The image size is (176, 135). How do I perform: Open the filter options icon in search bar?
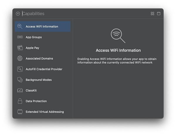click(x=18, y=14)
